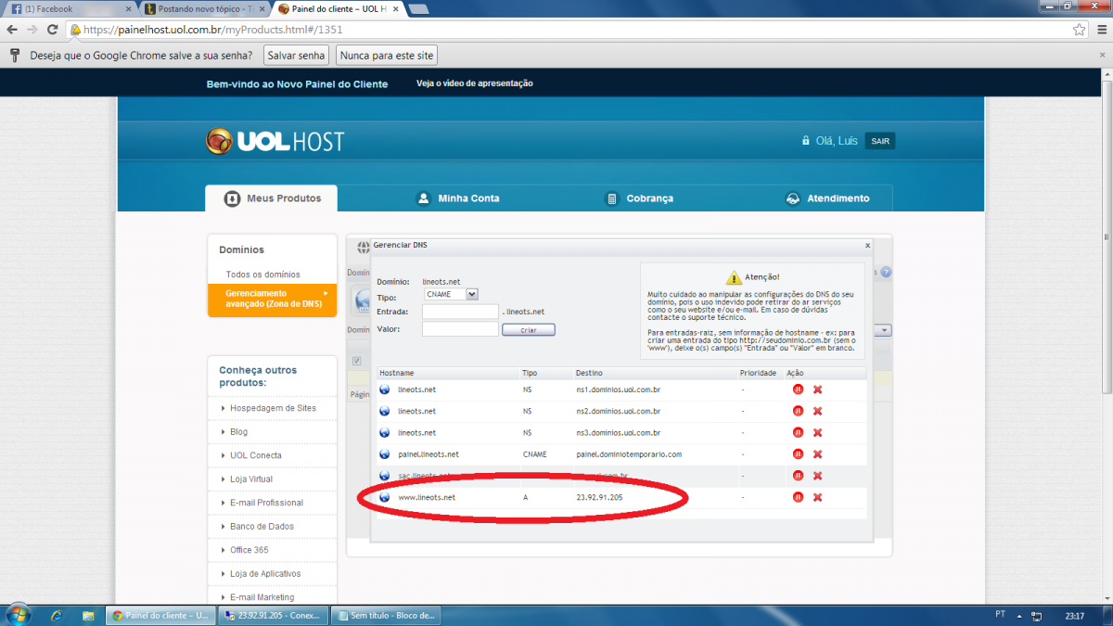Reload the page in Chrome
Image resolution: width=1113 pixels, height=626 pixels.
54,30
